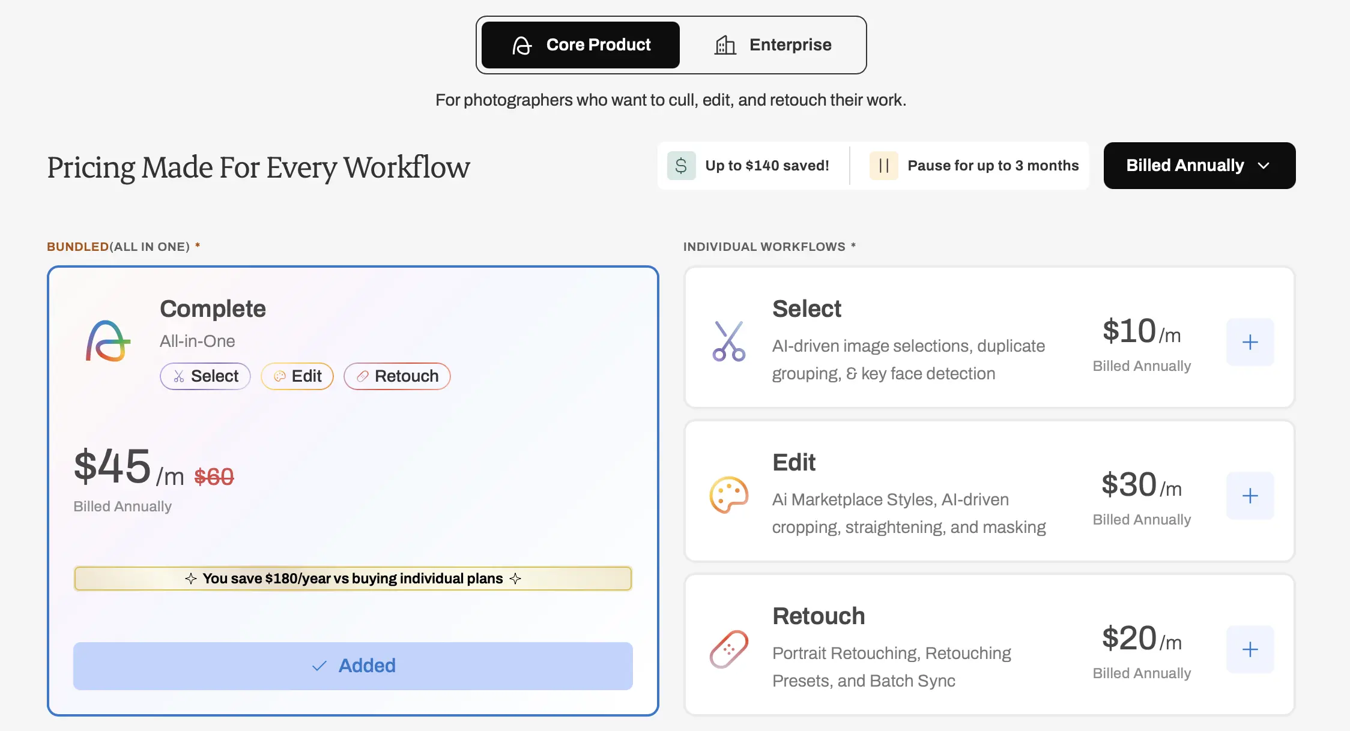Switch to the Core Product tab

[x=580, y=45]
